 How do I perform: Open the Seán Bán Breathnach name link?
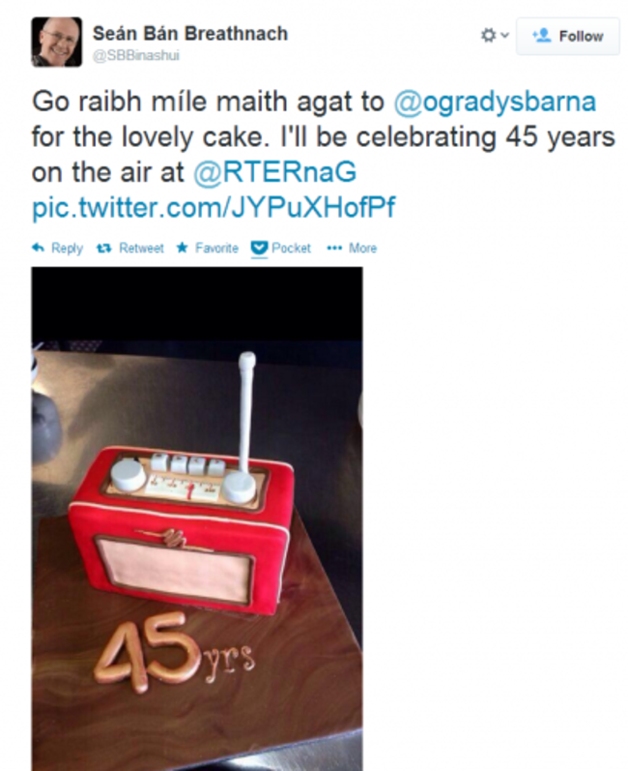pos(190,34)
